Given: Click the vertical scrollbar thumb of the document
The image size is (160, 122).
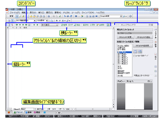Looking at the screenshot, I should click(x=113, y=64).
